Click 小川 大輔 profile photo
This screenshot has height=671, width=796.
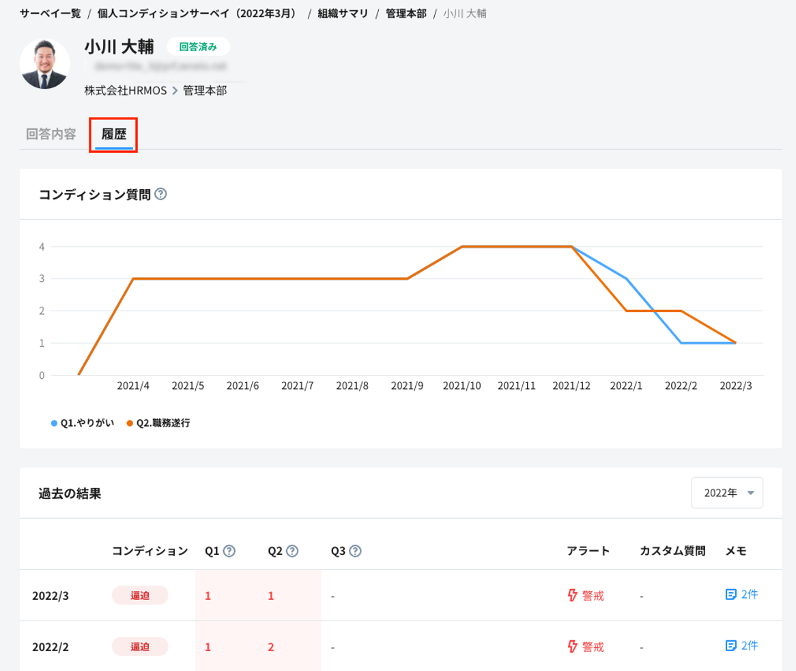click(45, 64)
